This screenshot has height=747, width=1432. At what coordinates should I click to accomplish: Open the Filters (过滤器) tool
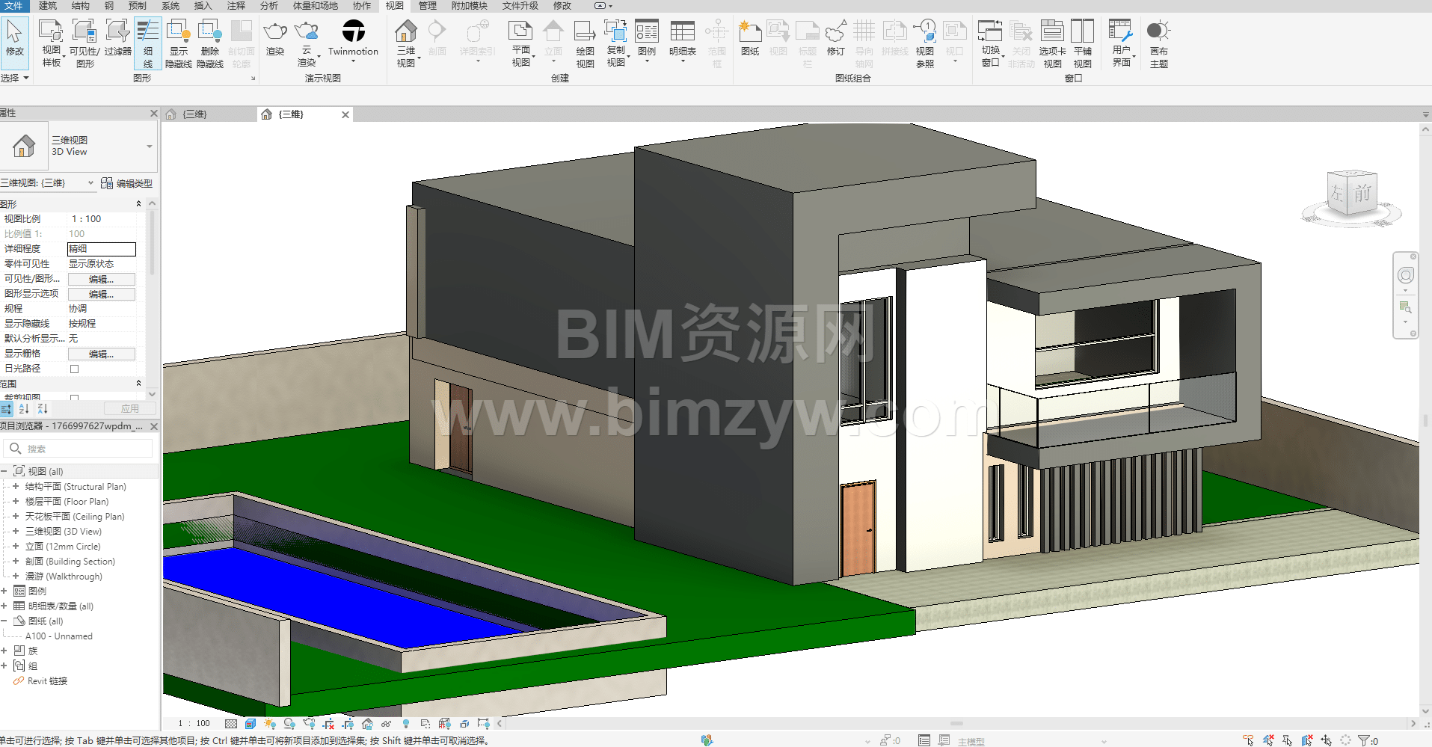(117, 32)
